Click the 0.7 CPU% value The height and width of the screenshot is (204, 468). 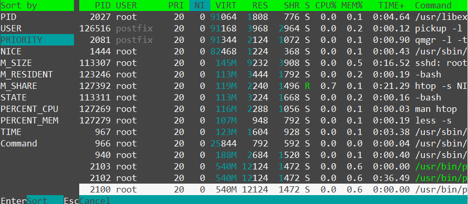pyautogui.click(x=328, y=86)
